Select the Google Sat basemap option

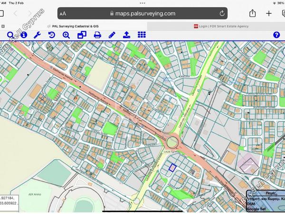pyautogui.click(x=256, y=209)
